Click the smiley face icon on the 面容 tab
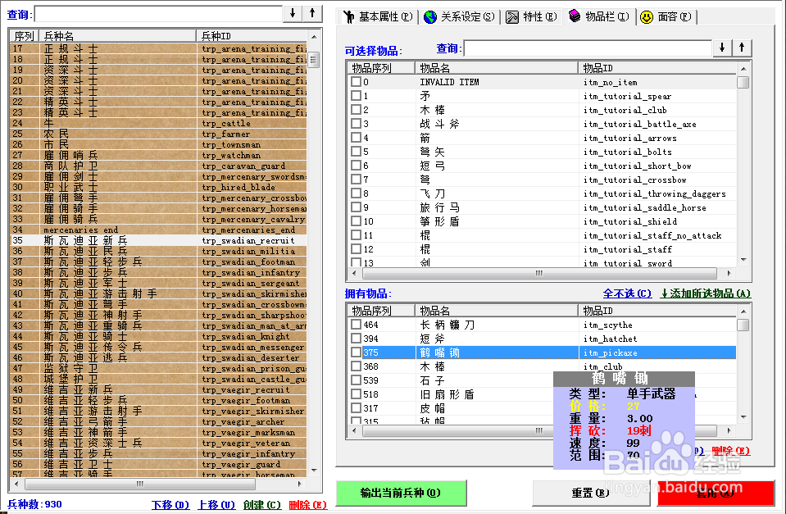The height and width of the screenshot is (514, 786). pos(647,17)
